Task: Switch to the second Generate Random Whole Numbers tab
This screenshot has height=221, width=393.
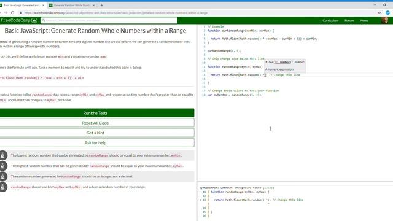Action: click(71, 6)
